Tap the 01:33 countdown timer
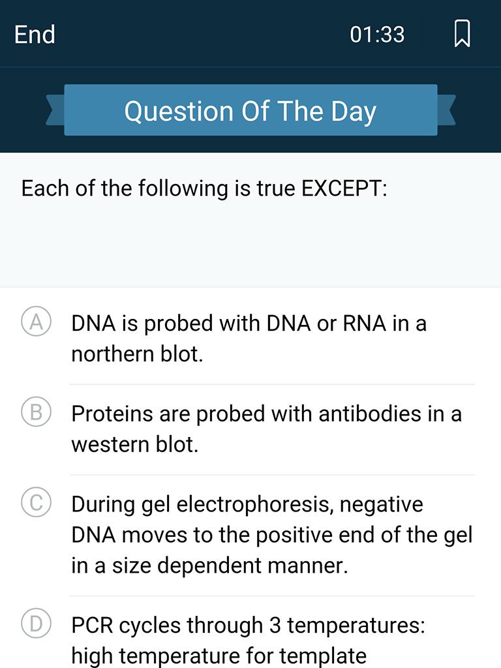Viewport: 501px width, 668px height. coord(377,35)
